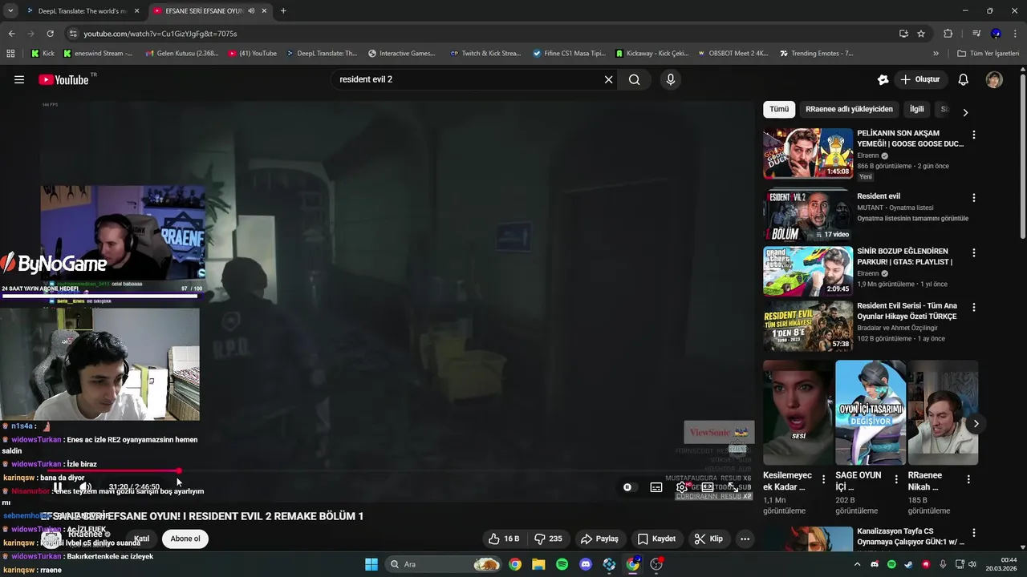Go to the YouTube home logo
Viewport: 1027px width, 577px height.
pos(64,79)
